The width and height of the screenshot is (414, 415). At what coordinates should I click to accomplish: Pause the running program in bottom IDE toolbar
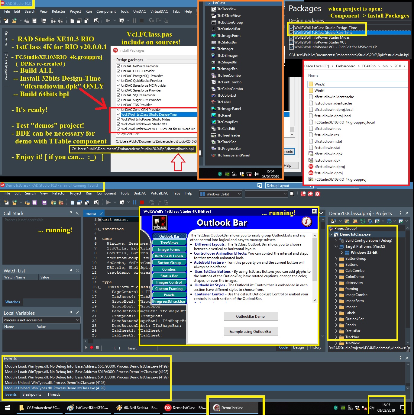[134, 202]
